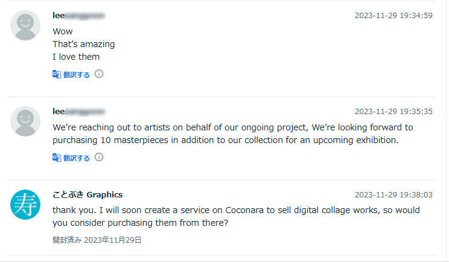Click 翻訳する under the "I love them" message
The image size is (449, 262).
[77, 75]
